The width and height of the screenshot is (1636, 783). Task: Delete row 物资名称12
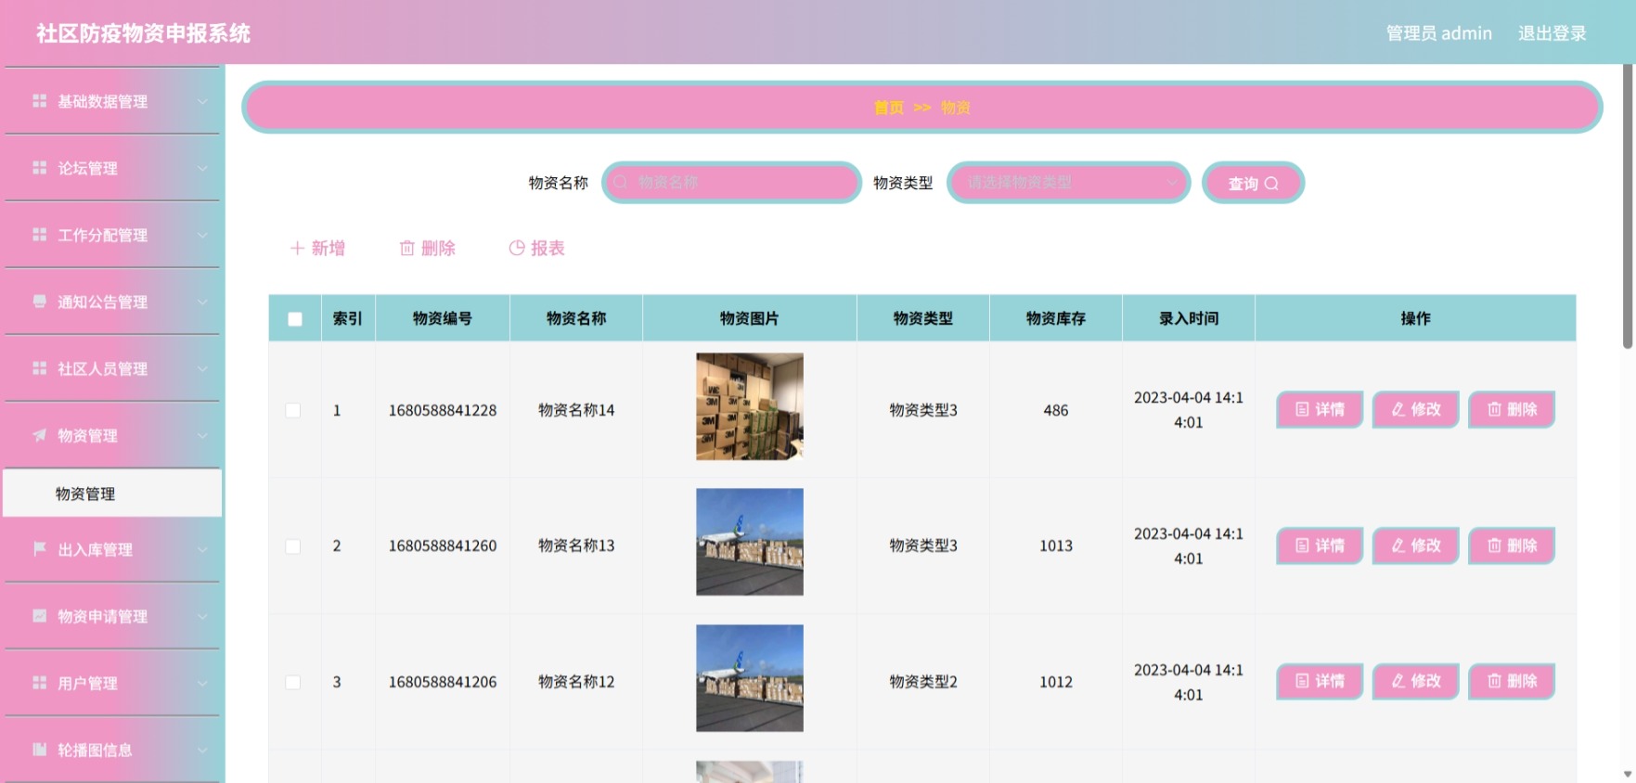(x=1512, y=681)
